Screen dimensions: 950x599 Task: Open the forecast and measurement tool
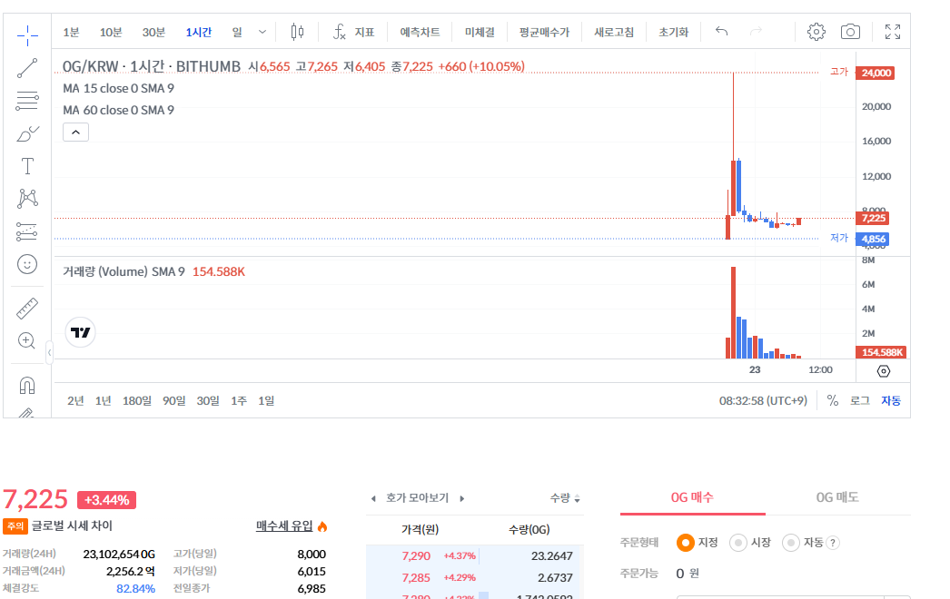click(x=27, y=231)
